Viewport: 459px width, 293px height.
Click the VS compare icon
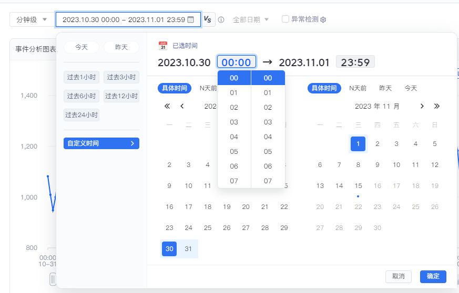(x=208, y=19)
